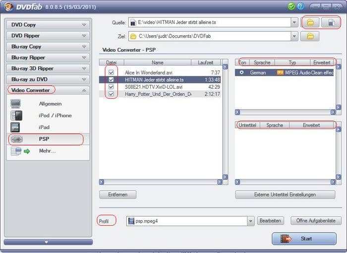Click file icon in Quelle field
The image size is (347, 253).
[x=133, y=22]
